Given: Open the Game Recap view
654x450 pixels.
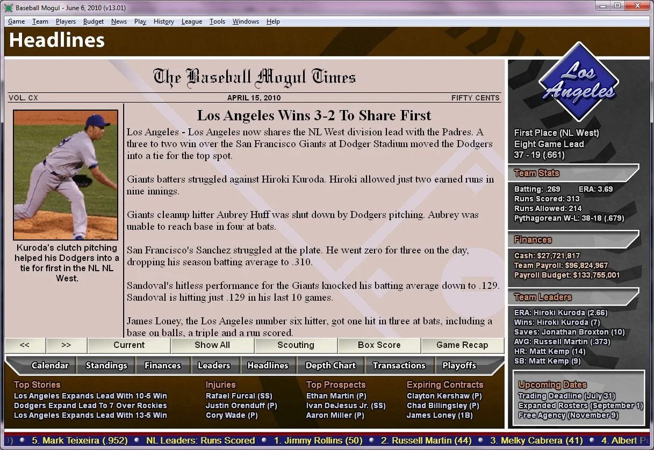Looking at the screenshot, I should [x=463, y=346].
